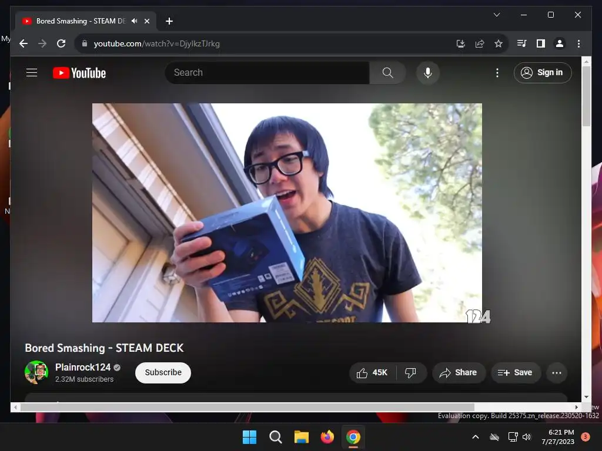Image resolution: width=602 pixels, height=451 pixels.
Task: Open Chrome profile avatar menu
Action: point(560,43)
